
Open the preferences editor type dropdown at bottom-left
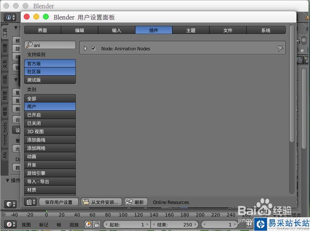click(x=30, y=202)
